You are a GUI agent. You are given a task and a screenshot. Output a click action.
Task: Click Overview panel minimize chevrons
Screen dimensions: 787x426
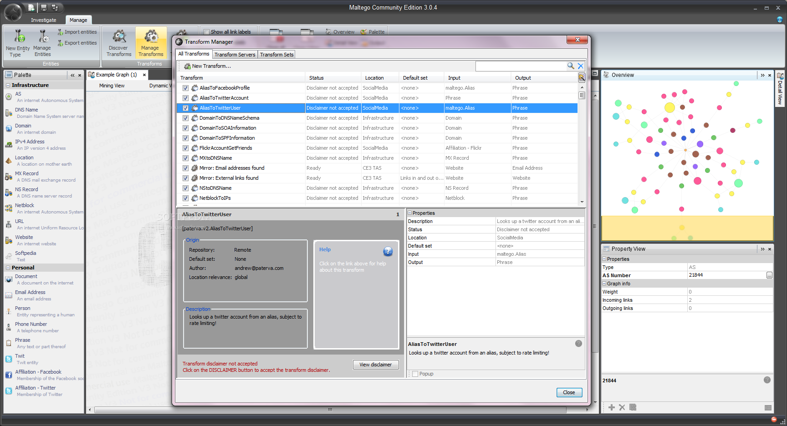(762, 75)
